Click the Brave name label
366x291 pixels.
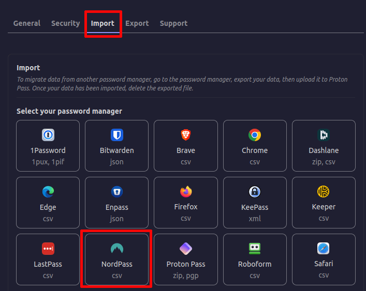(186, 150)
